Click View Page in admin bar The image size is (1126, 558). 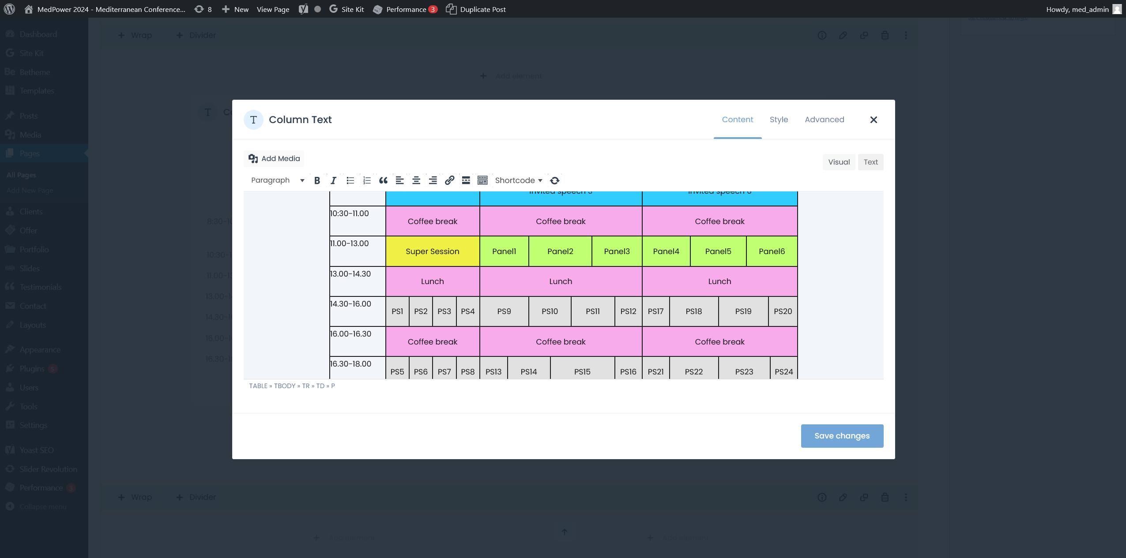coord(273,9)
